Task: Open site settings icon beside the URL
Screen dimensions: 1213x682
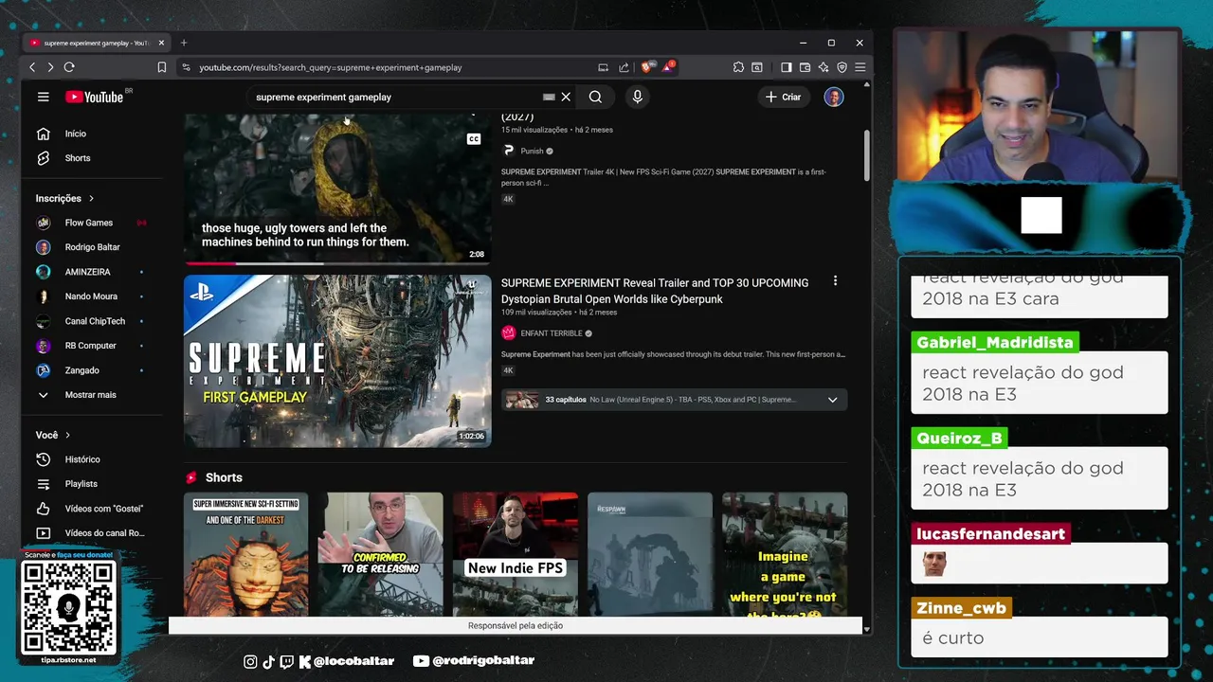Action: 186,67
